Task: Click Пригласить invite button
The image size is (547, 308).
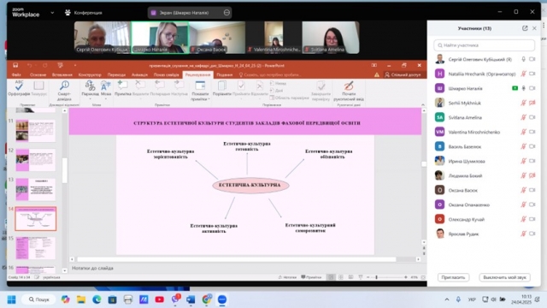Action: click(453, 277)
